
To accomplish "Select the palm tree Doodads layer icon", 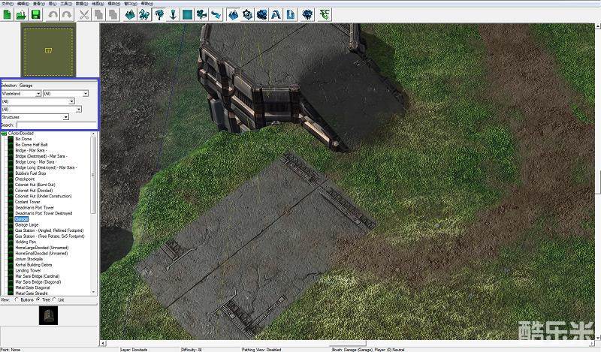I will (x=159, y=14).
